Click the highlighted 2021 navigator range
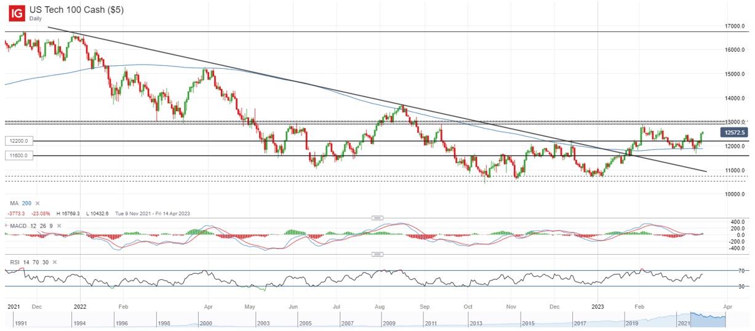 709,319
